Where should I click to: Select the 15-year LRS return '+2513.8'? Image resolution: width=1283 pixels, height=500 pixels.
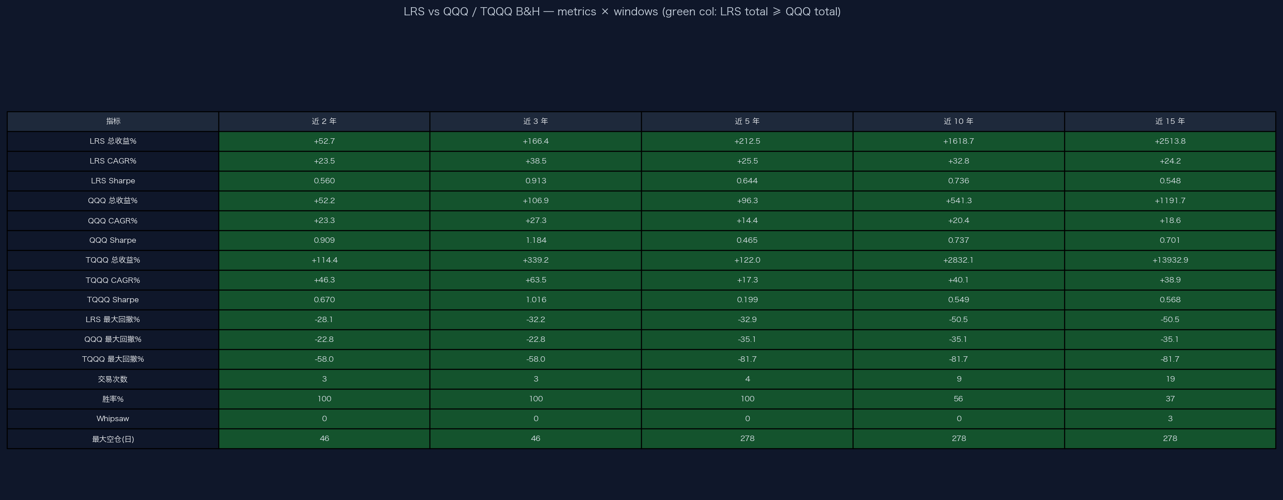point(1170,141)
